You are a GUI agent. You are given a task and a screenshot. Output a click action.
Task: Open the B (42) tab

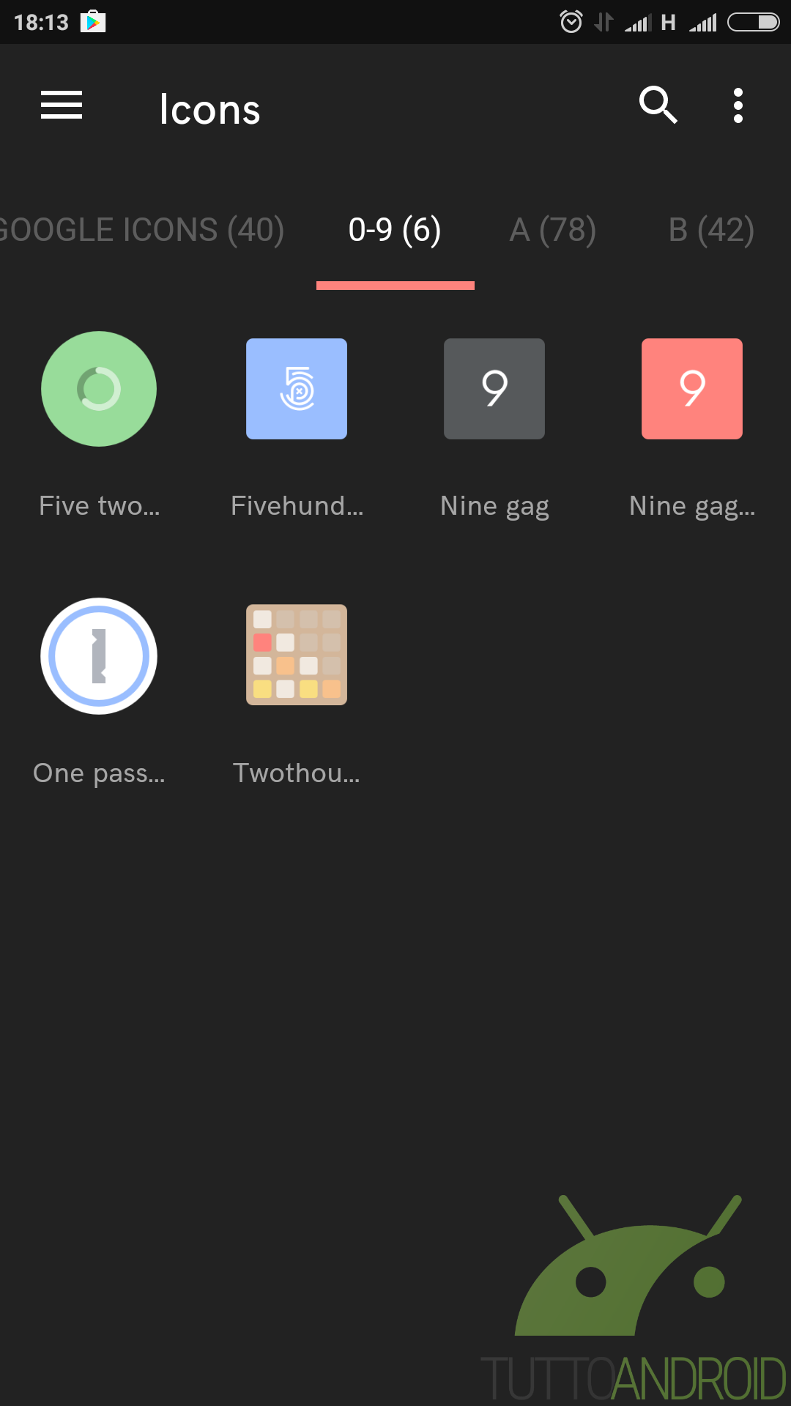click(711, 230)
